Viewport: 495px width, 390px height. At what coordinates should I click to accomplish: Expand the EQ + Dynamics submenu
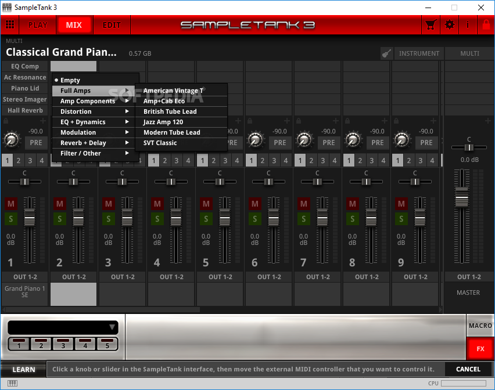(94, 122)
